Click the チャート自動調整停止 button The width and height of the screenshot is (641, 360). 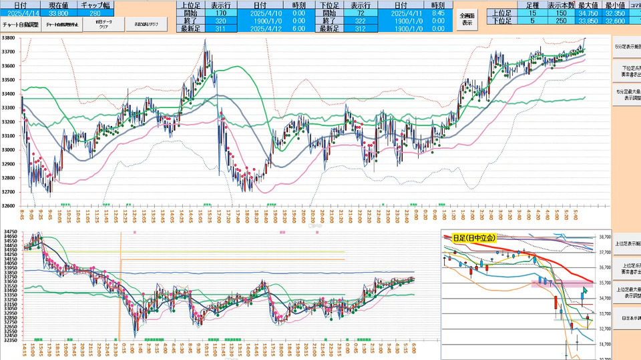62,25
